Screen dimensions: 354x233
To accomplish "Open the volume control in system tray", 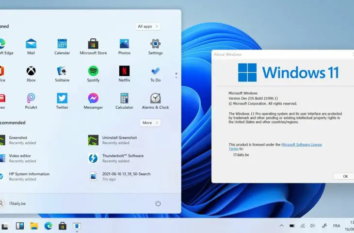I will click(312, 226).
